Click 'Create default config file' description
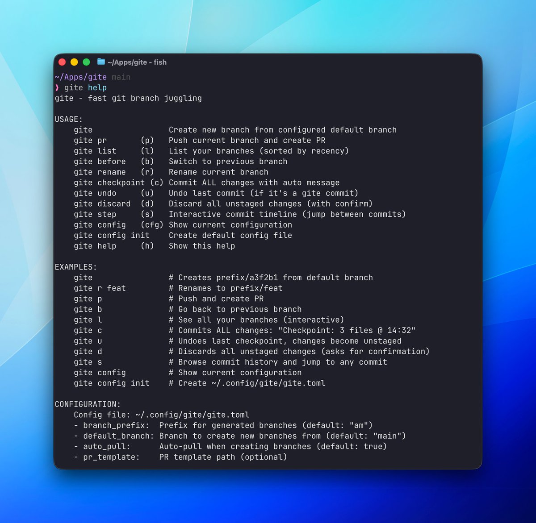This screenshot has height=523, width=536. click(x=230, y=236)
